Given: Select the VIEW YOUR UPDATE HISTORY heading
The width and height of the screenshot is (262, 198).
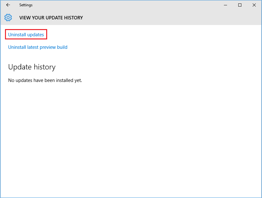Looking at the screenshot, I should click(x=51, y=18).
